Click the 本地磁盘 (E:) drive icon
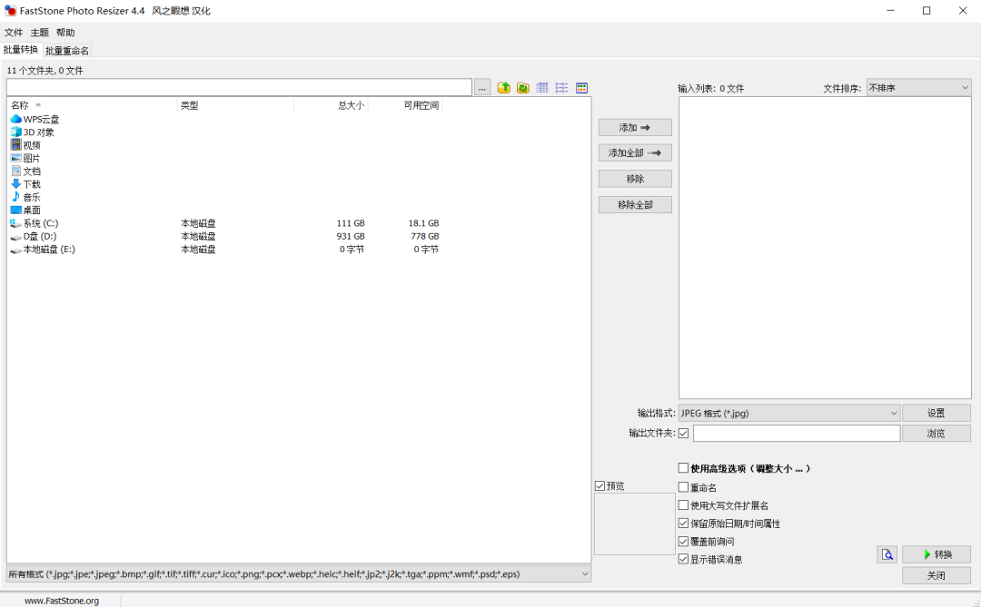 pyautogui.click(x=15, y=250)
